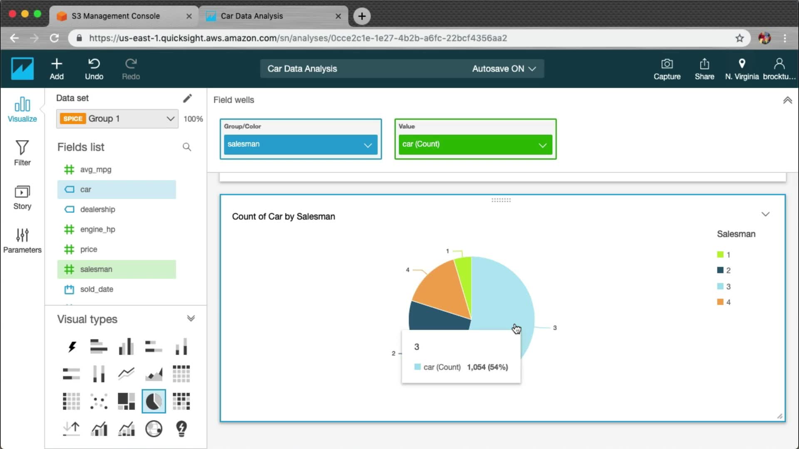
Task: Choose the geospatial map visual type
Action: pyautogui.click(x=154, y=429)
